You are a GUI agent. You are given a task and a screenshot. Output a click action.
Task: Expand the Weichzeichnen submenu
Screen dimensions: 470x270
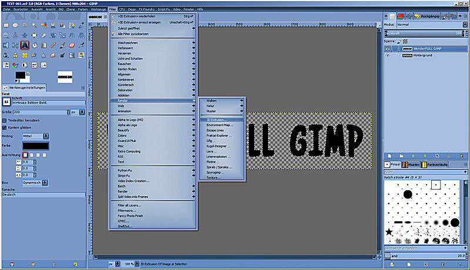click(153, 43)
